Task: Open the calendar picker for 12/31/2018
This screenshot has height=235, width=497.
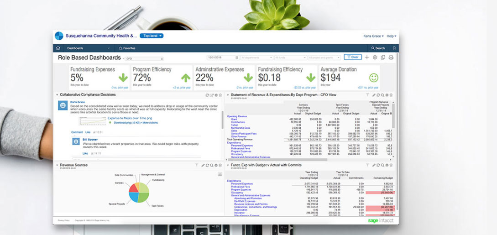Action: 237,57
